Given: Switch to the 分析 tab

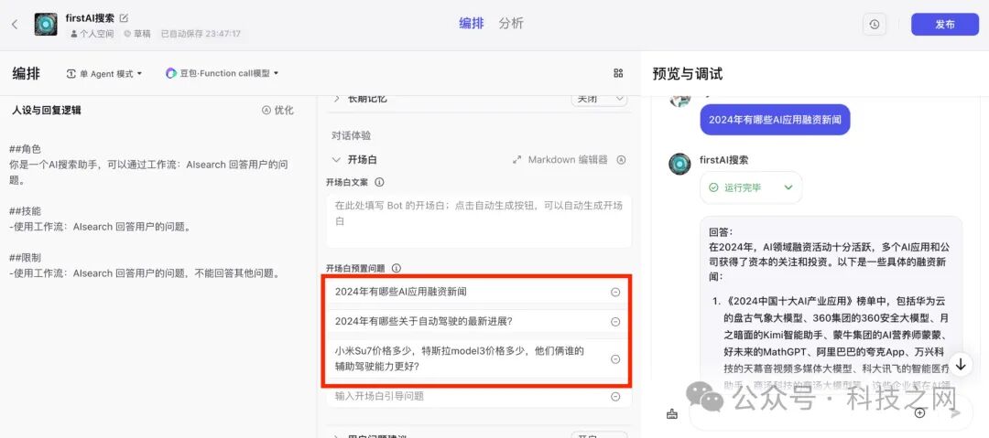Looking at the screenshot, I should tap(511, 24).
